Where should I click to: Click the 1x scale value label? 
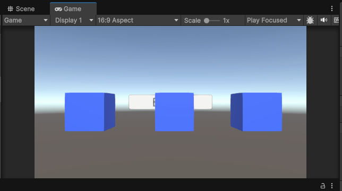point(226,21)
